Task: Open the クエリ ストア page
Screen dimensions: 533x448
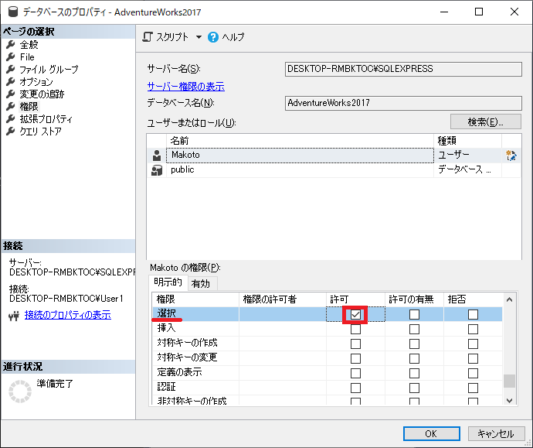Action: pos(40,131)
